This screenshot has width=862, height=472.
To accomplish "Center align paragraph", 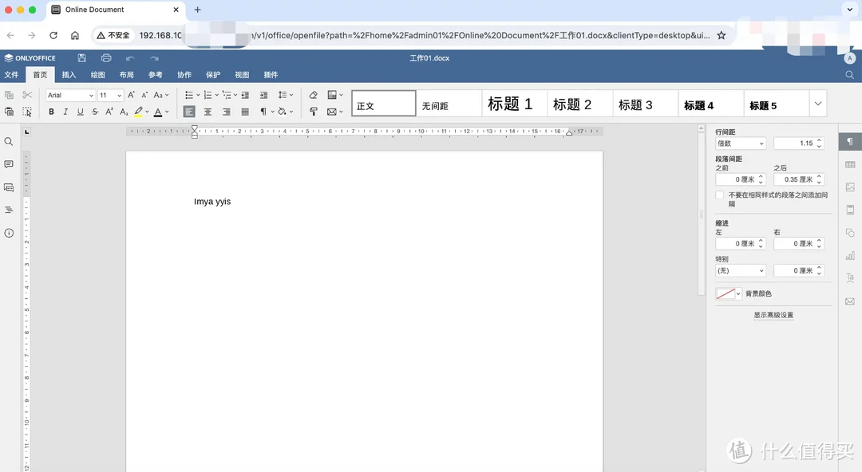I will click(x=208, y=112).
